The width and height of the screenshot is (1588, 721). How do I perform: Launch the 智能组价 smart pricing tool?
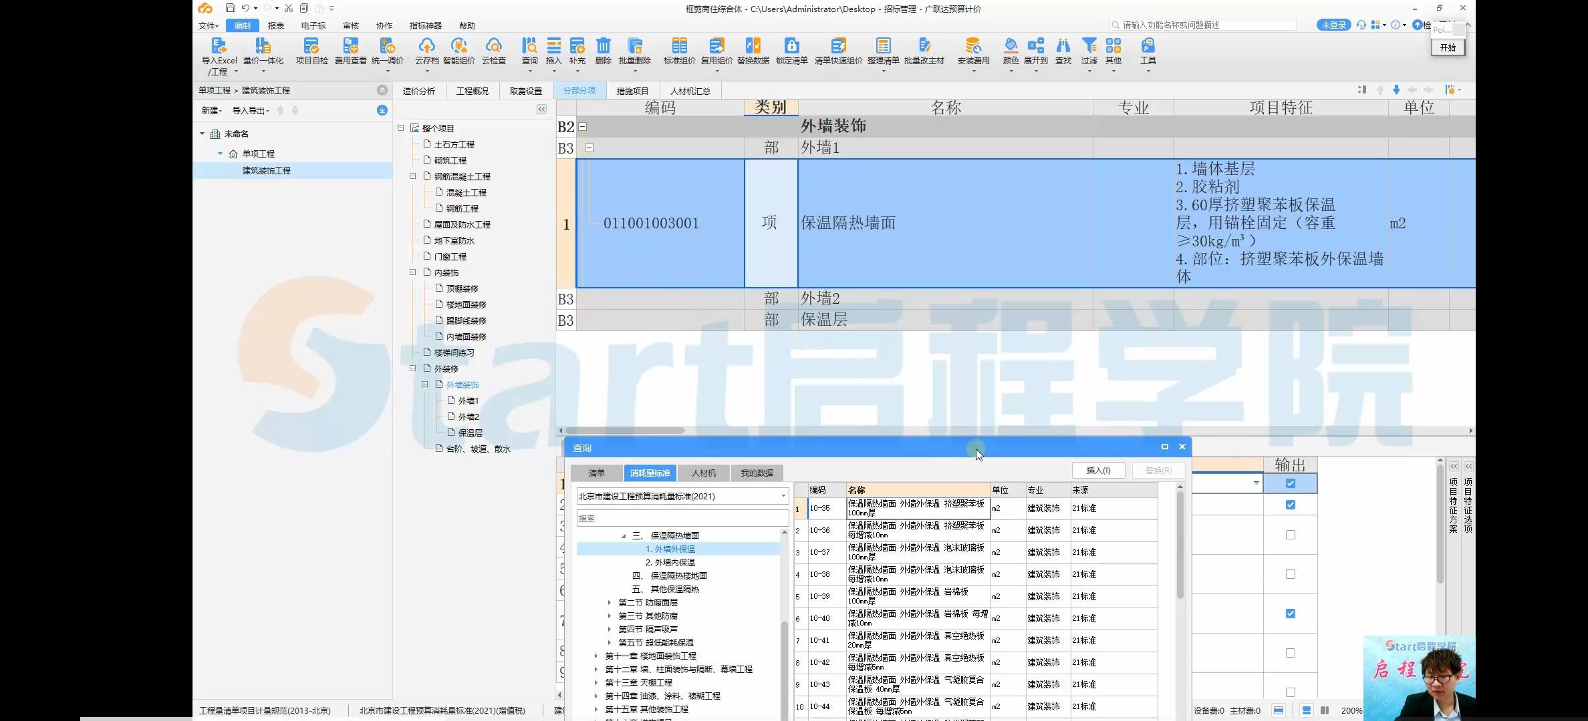click(x=458, y=51)
